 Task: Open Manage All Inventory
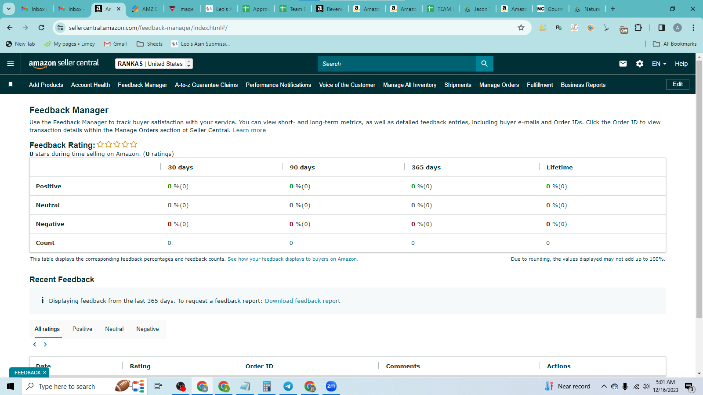(x=410, y=85)
